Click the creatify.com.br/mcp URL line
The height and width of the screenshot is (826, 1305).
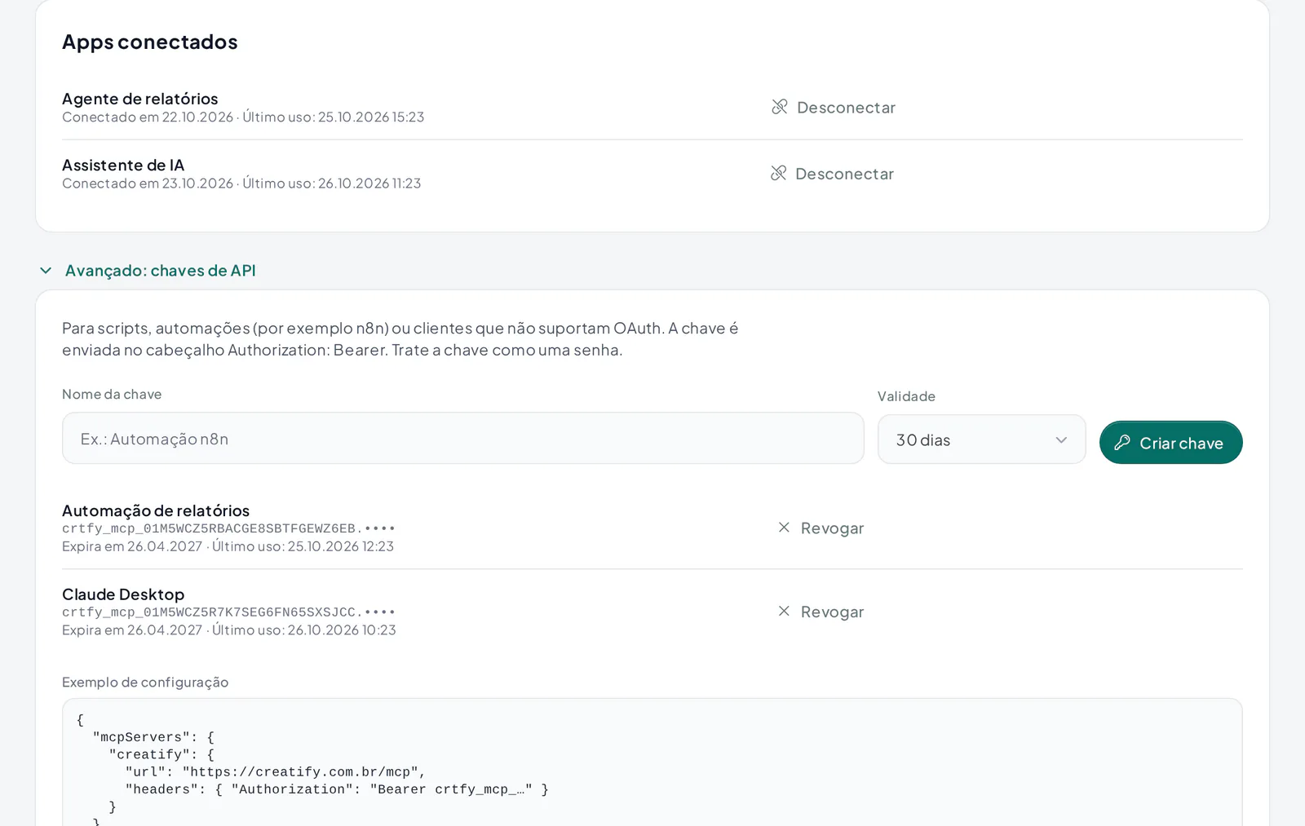pyautogui.click(x=276, y=772)
